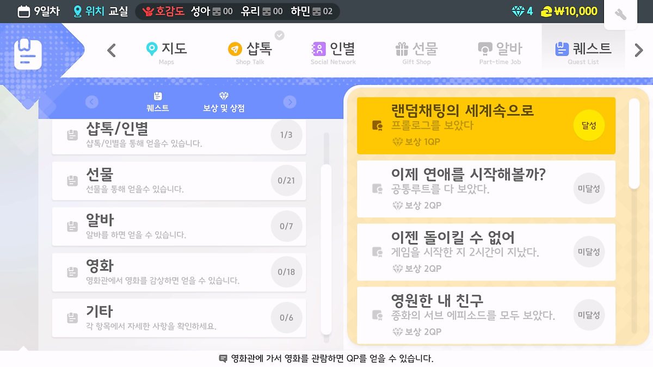Viewport: 653px width, 367px height.
Task: Open 알바 Part-time Job icon
Action: coord(485,49)
